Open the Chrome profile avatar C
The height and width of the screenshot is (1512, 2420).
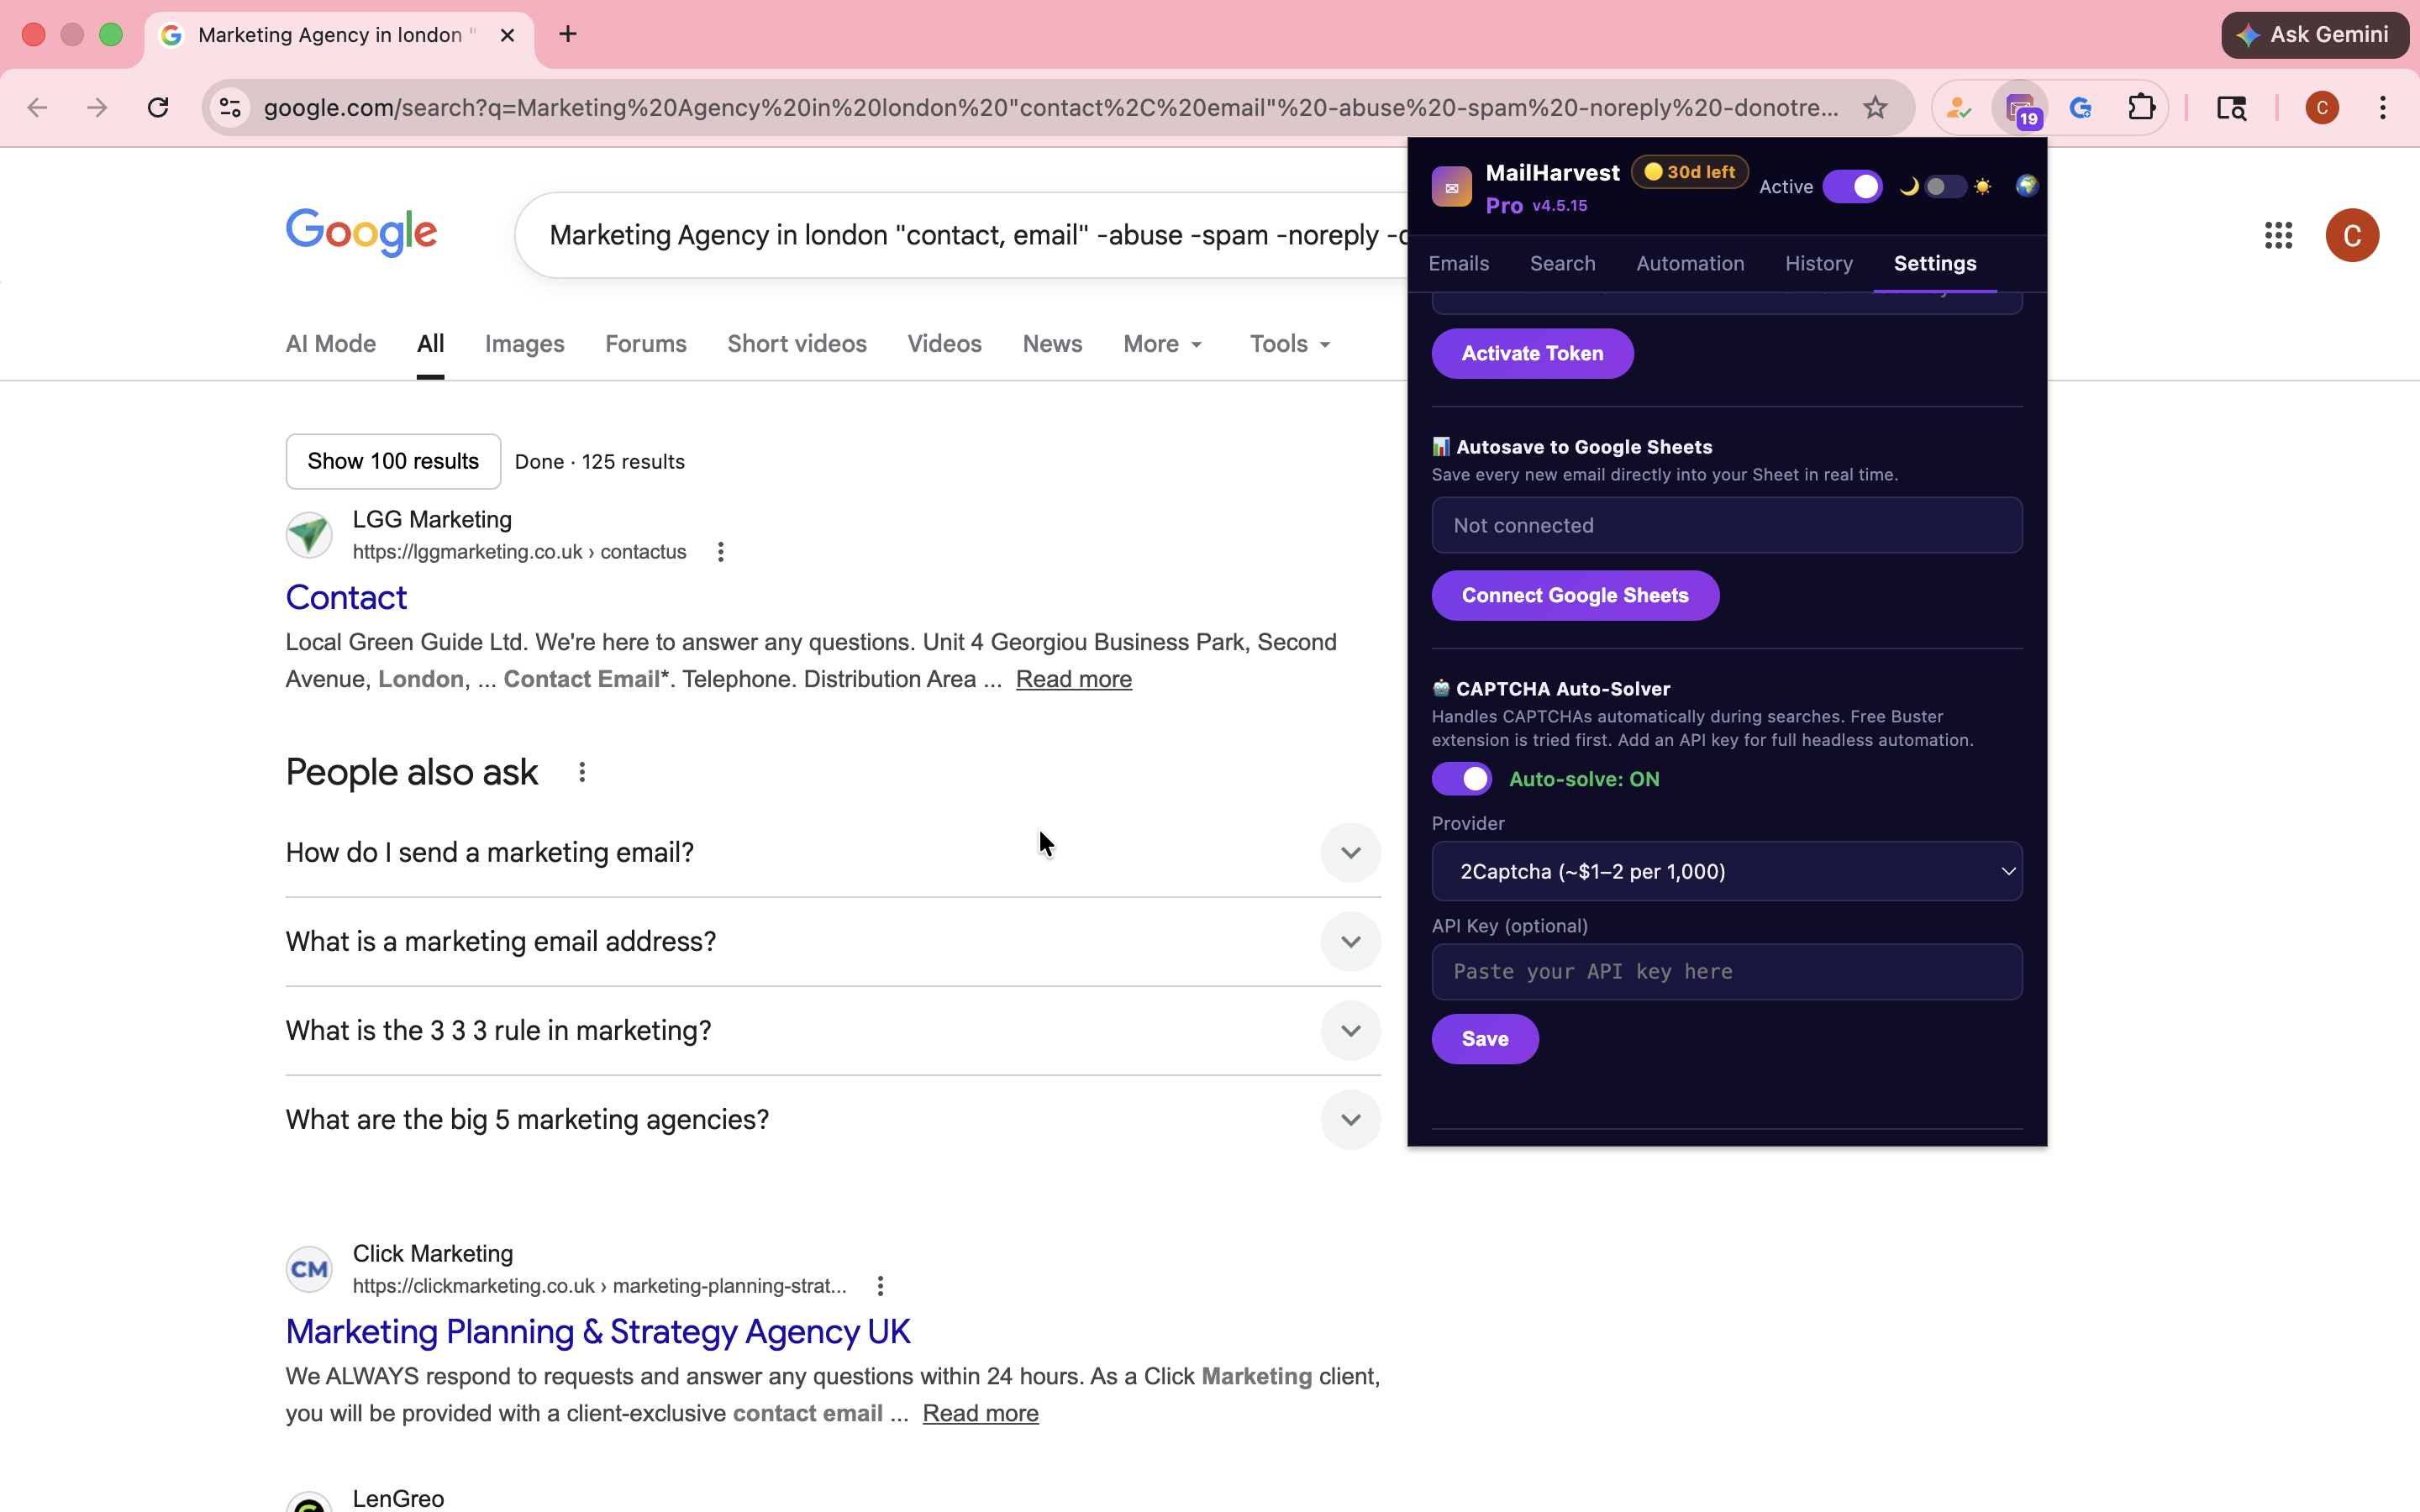2322,108
